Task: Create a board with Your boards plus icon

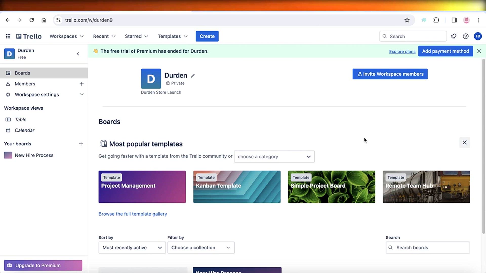Action: (81, 144)
